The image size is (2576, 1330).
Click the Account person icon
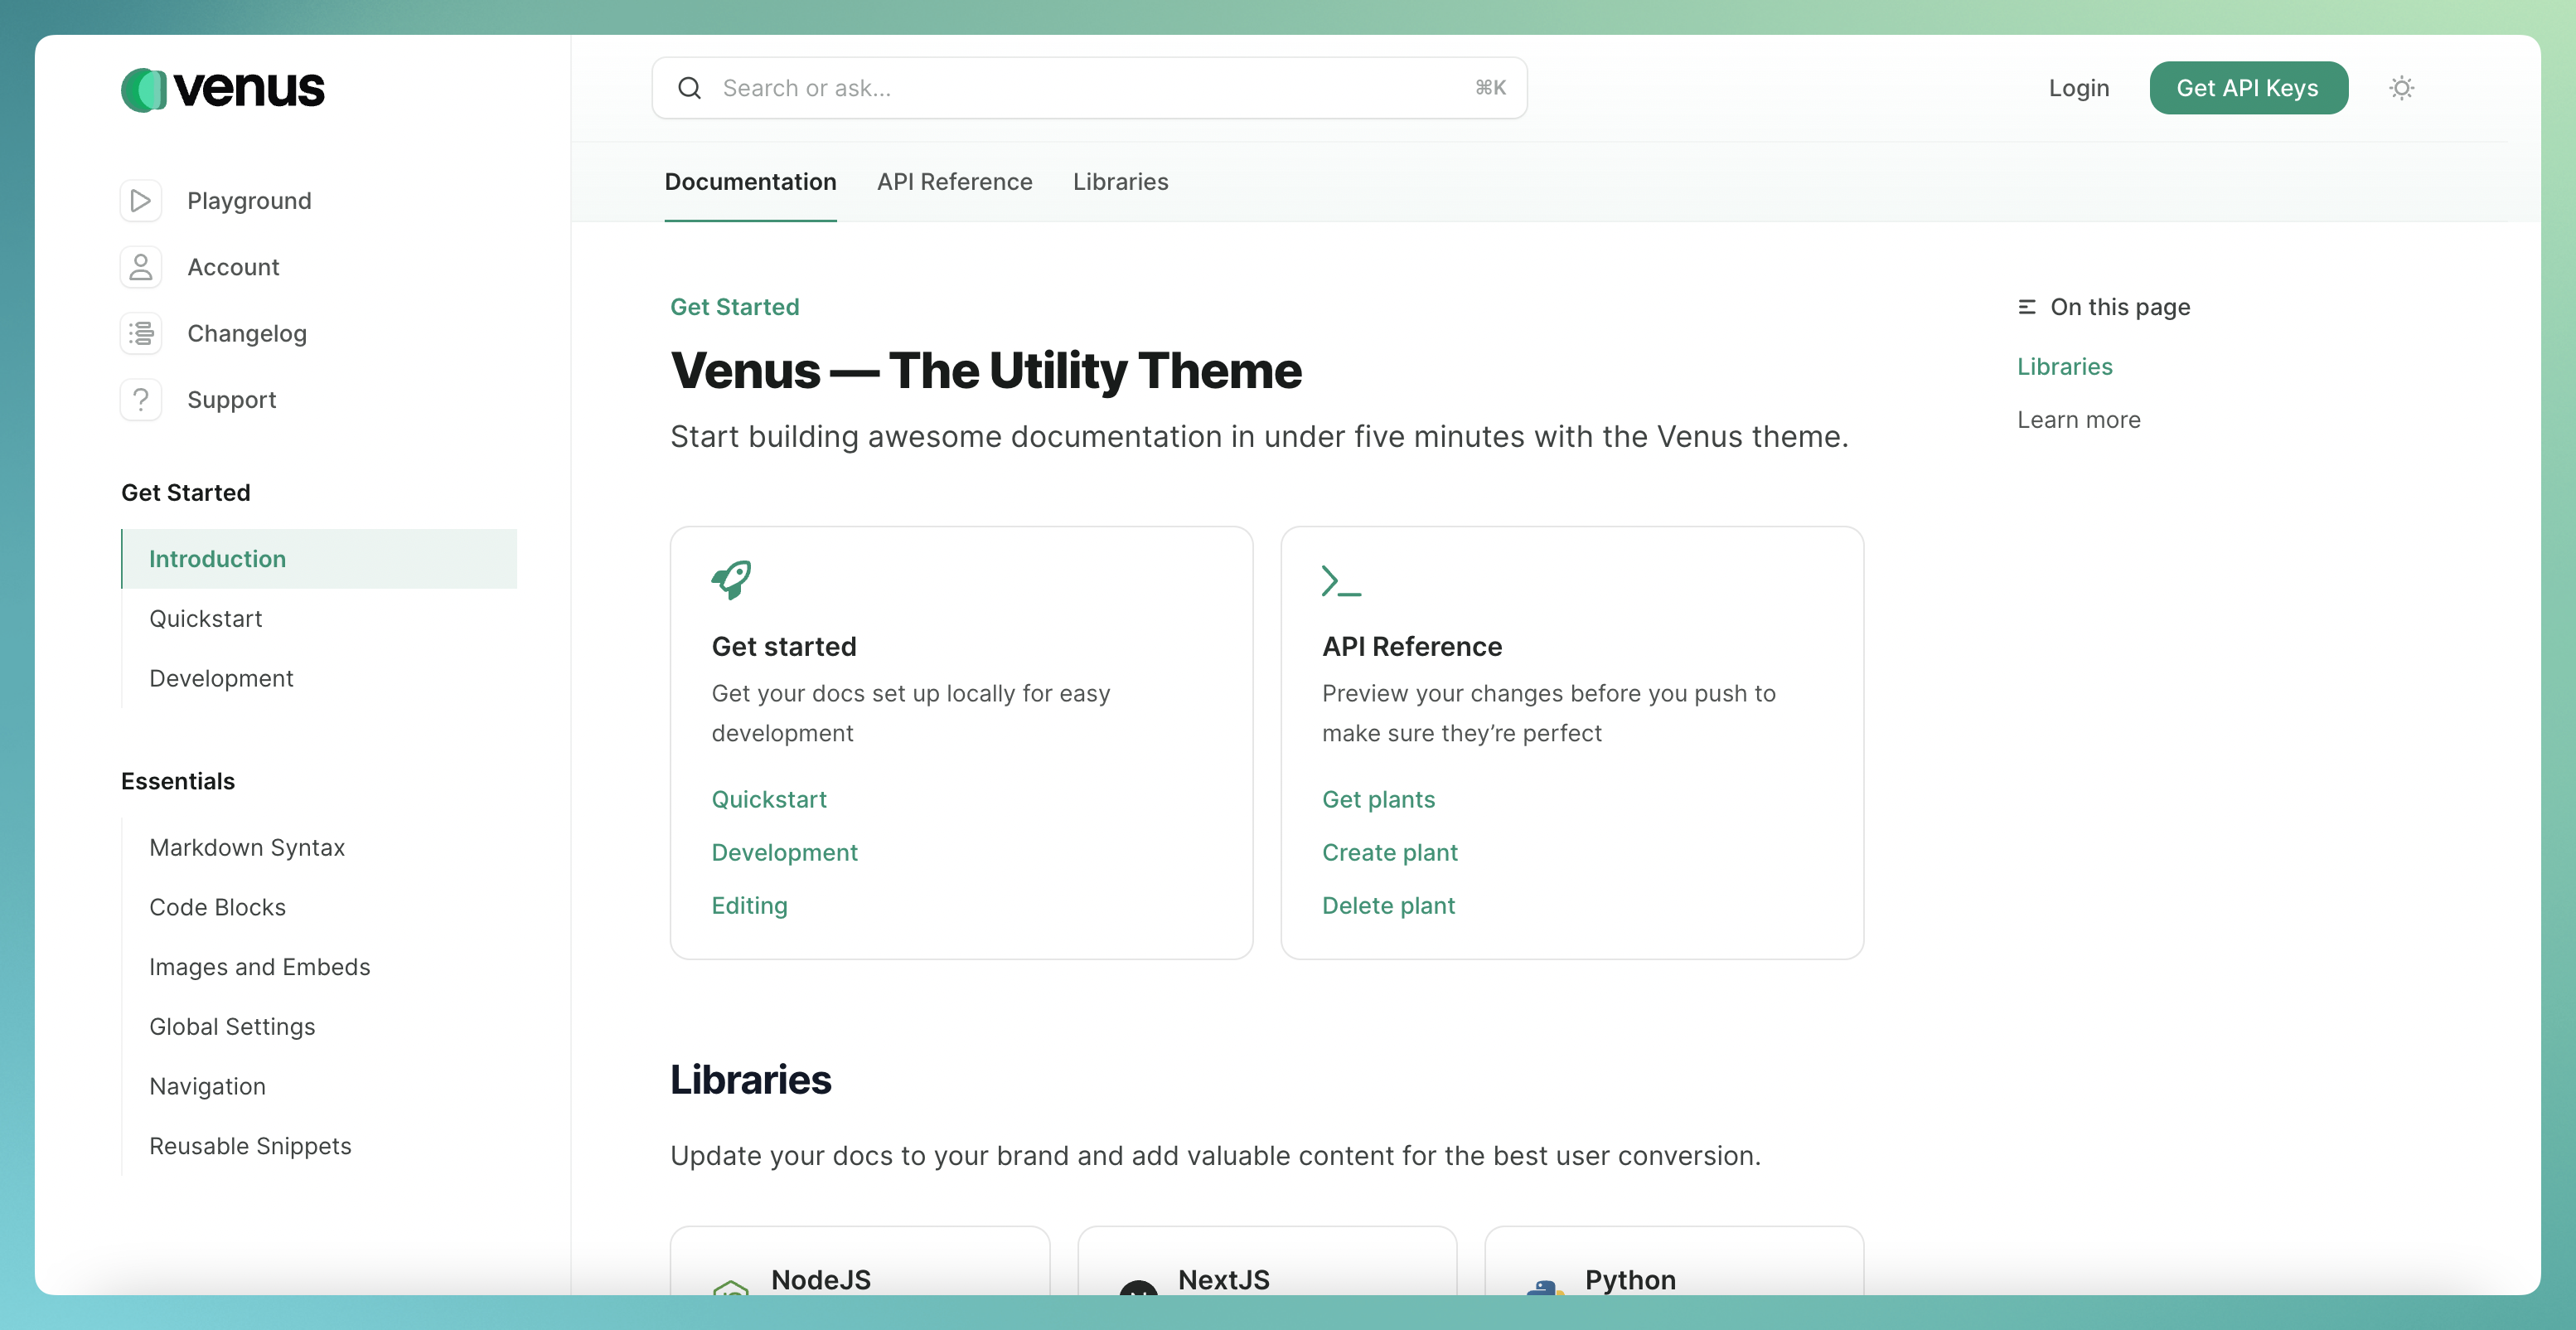coord(141,267)
